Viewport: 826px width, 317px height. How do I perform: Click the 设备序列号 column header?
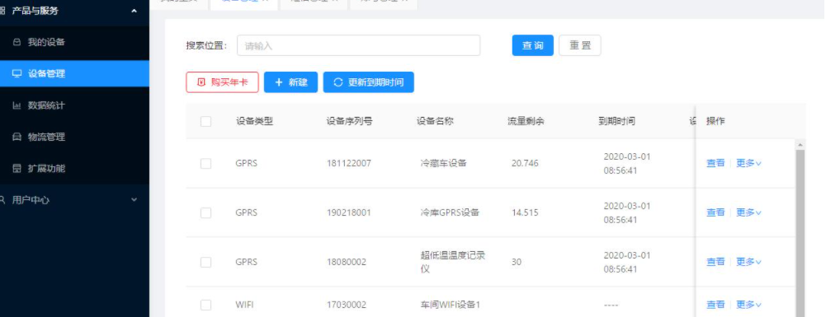tap(349, 121)
